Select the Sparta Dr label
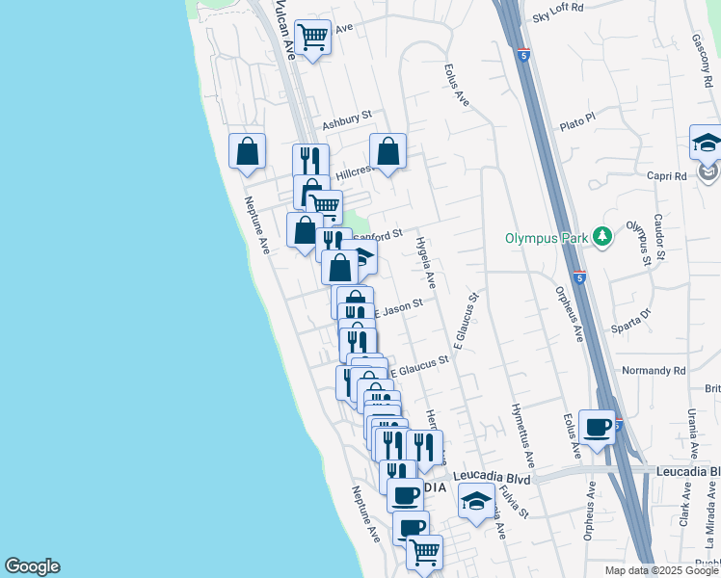Screen dimensions: 721x578 point(630,321)
